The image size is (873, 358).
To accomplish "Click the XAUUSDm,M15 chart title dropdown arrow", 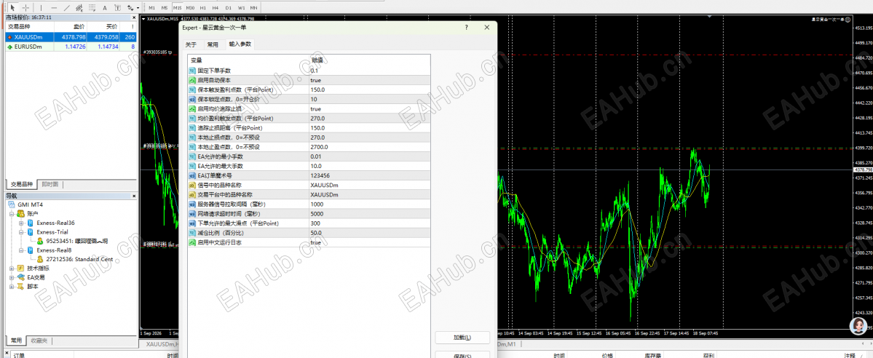I will (143, 18).
